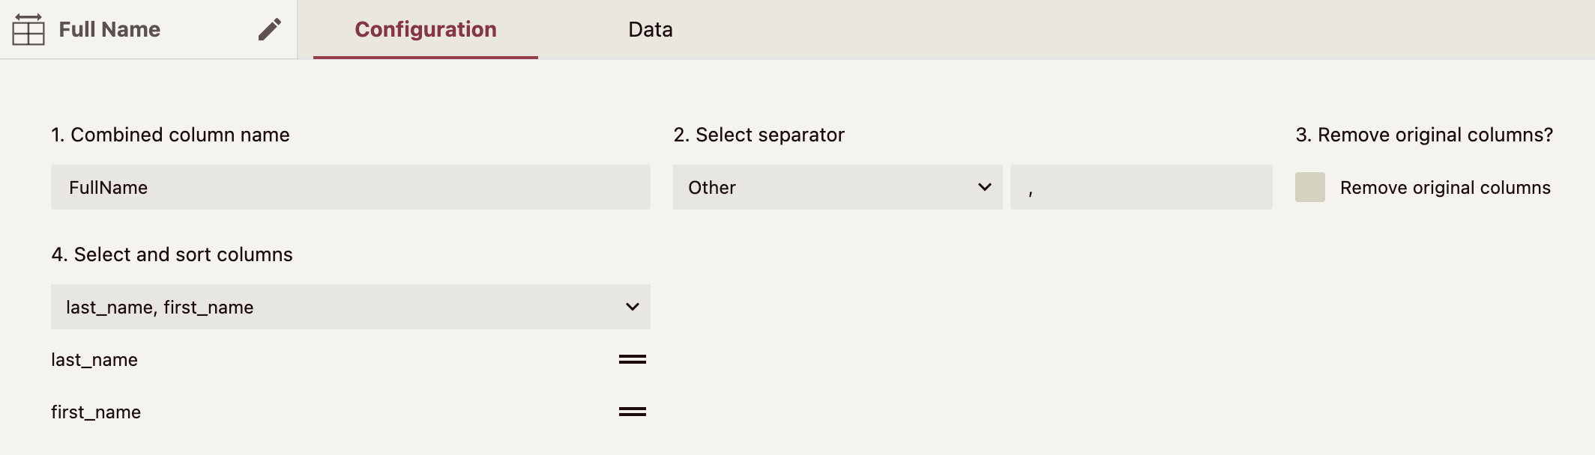The height and width of the screenshot is (455, 1595).
Task: Click the drag handle next to first_name
Action: click(x=632, y=412)
